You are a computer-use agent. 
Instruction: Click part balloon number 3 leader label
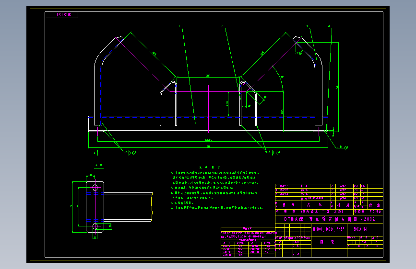[x=307, y=26]
